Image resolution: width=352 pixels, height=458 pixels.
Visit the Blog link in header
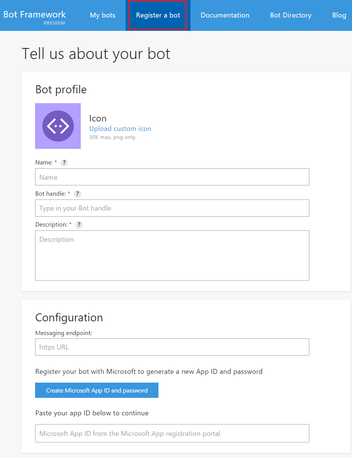(339, 15)
